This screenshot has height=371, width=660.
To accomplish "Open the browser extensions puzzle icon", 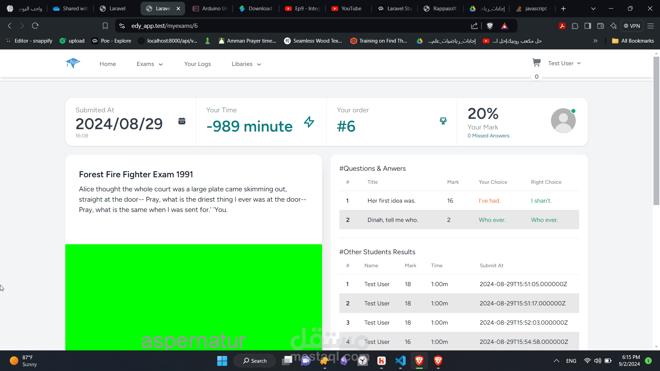I will click(575, 26).
